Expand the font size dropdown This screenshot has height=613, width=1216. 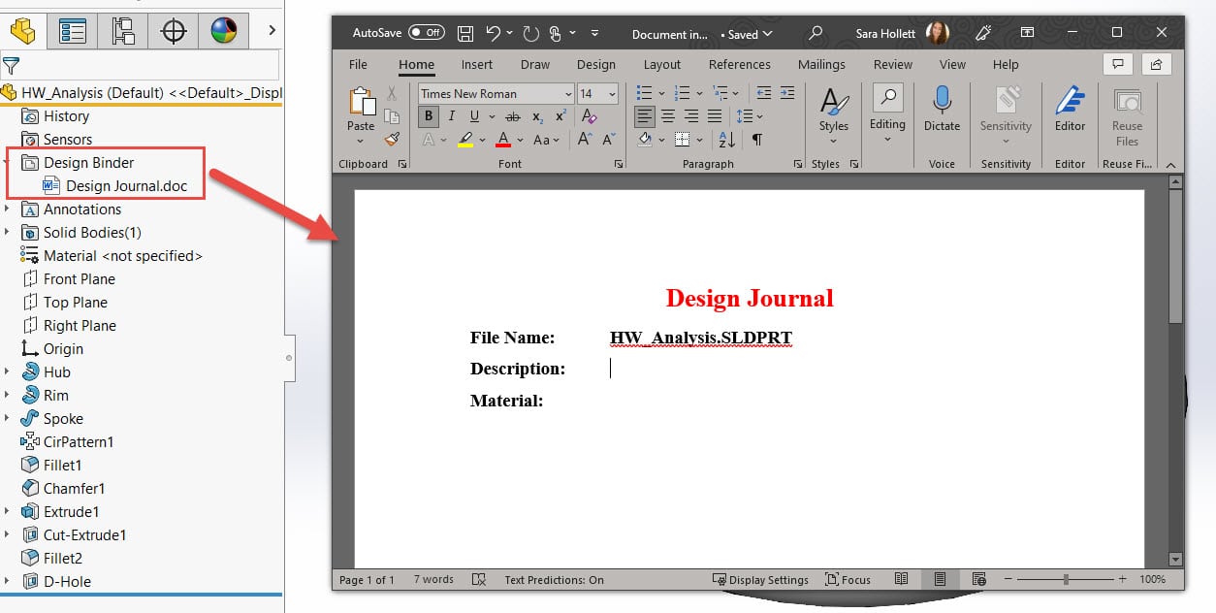coord(612,93)
